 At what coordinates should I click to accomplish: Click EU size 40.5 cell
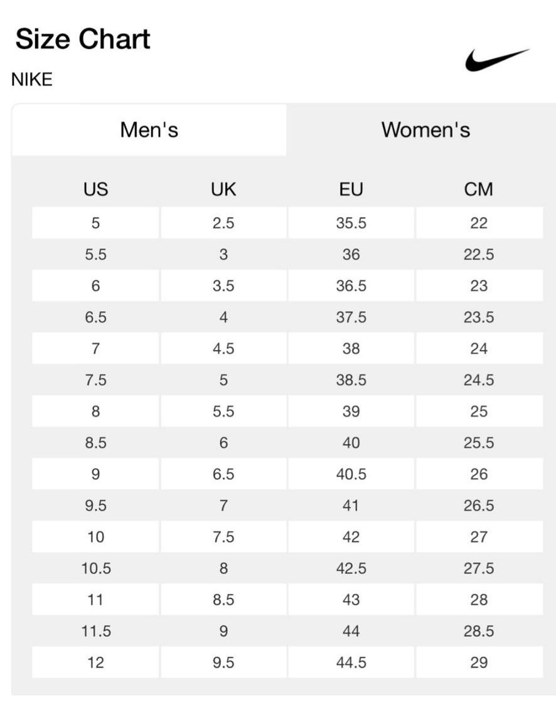[351, 474]
